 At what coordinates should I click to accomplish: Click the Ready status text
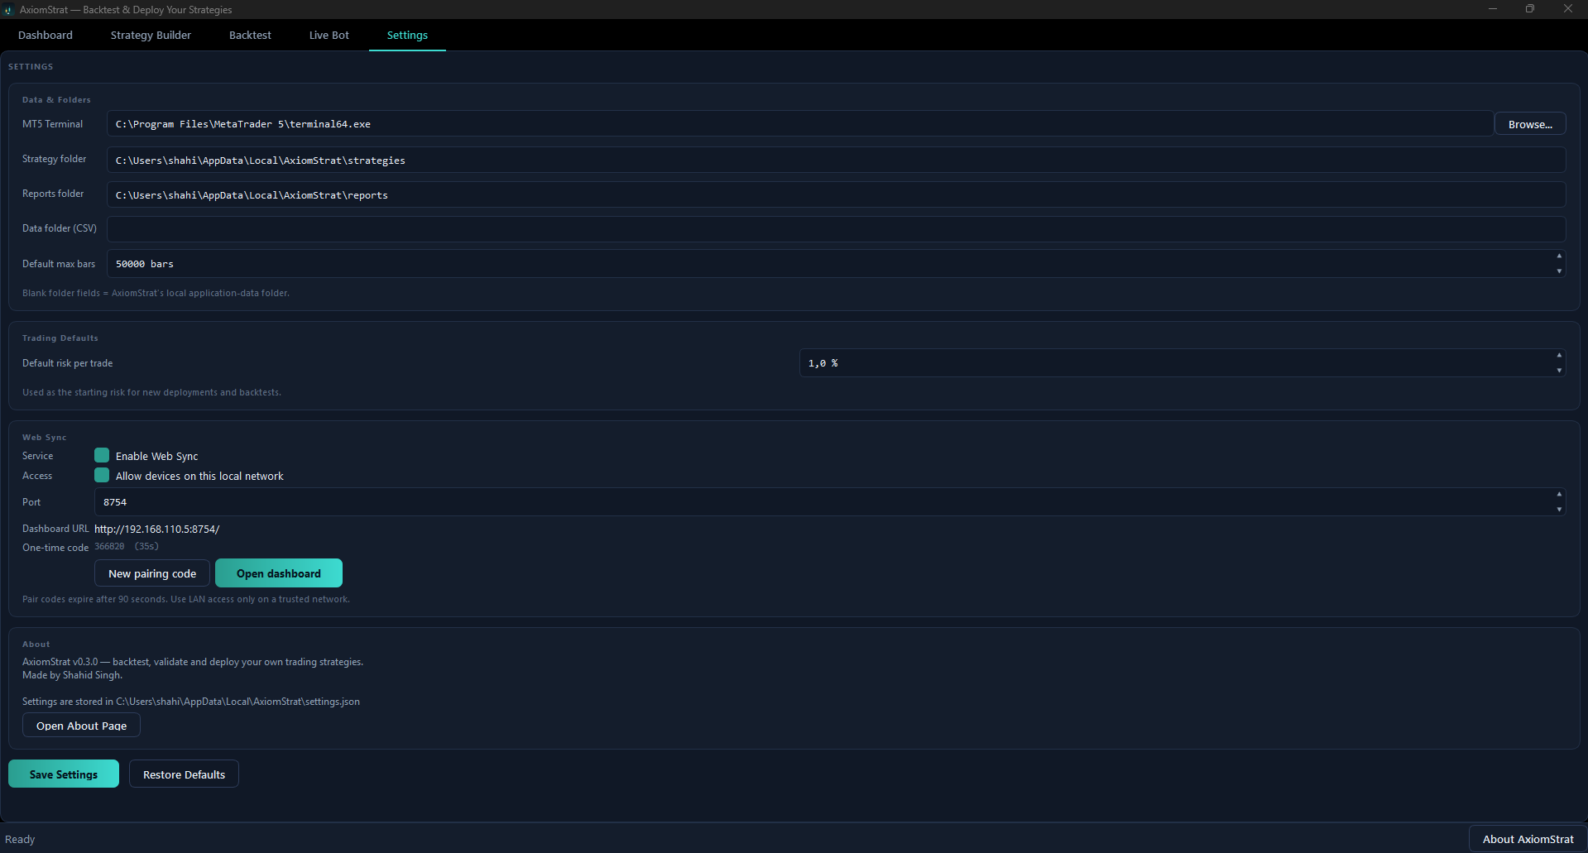20,839
